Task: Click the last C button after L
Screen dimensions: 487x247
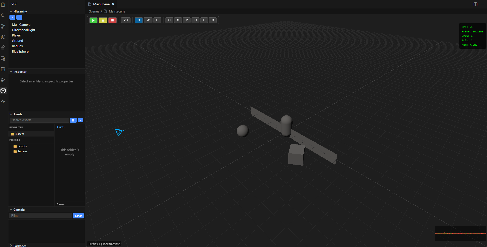Action: [213, 20]
